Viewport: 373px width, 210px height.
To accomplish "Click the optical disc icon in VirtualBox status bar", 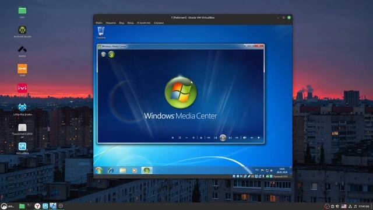I will (238, 176).
